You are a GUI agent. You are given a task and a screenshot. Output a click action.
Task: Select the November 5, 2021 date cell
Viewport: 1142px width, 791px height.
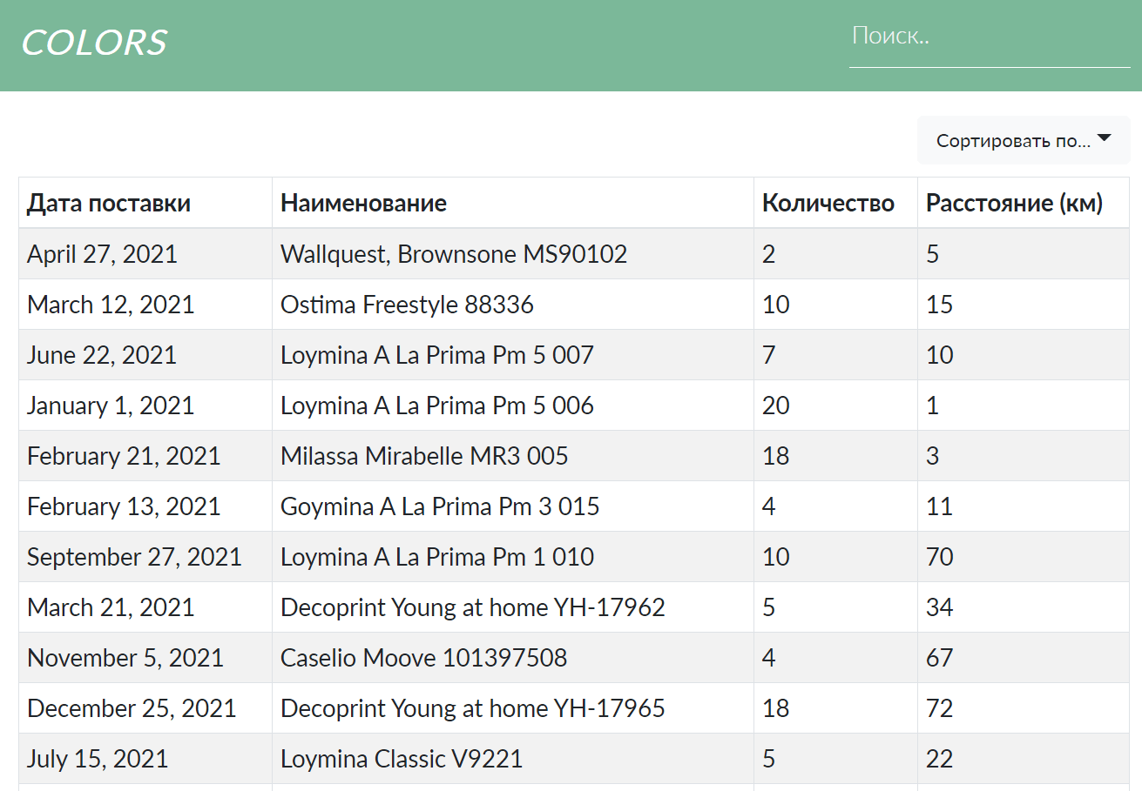(x=145, y=658)
